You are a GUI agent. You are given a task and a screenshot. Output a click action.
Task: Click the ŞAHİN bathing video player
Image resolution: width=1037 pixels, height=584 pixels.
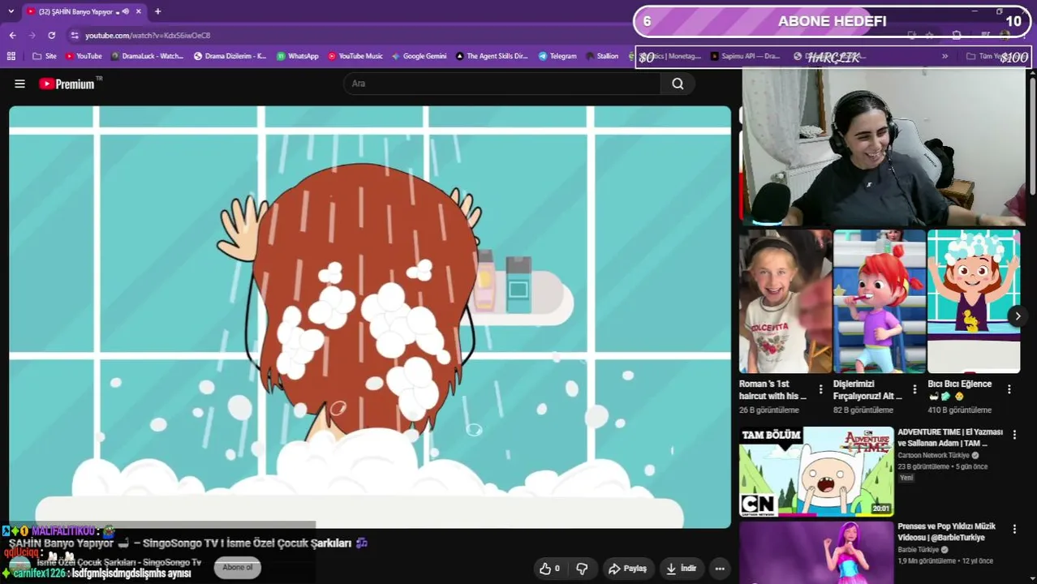pos(370,316)
